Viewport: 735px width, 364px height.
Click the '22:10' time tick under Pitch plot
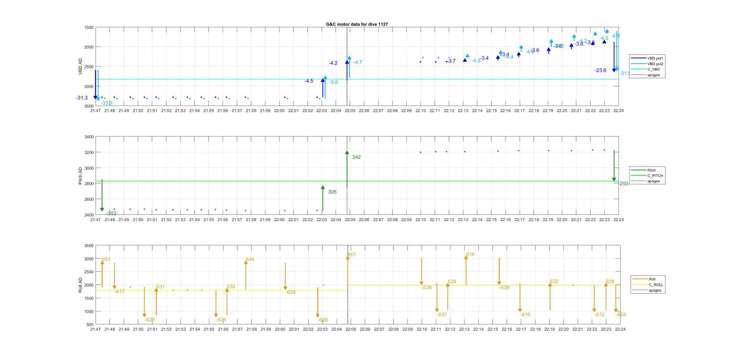tap(421, 220)
